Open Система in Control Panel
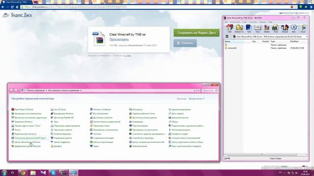The image size is (314, 176). tap(96, 134)
